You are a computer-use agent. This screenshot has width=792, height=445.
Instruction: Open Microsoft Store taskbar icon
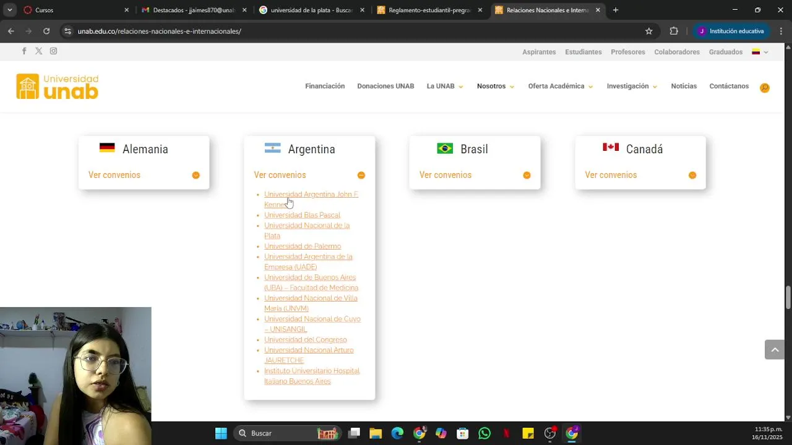click(462, 433)
